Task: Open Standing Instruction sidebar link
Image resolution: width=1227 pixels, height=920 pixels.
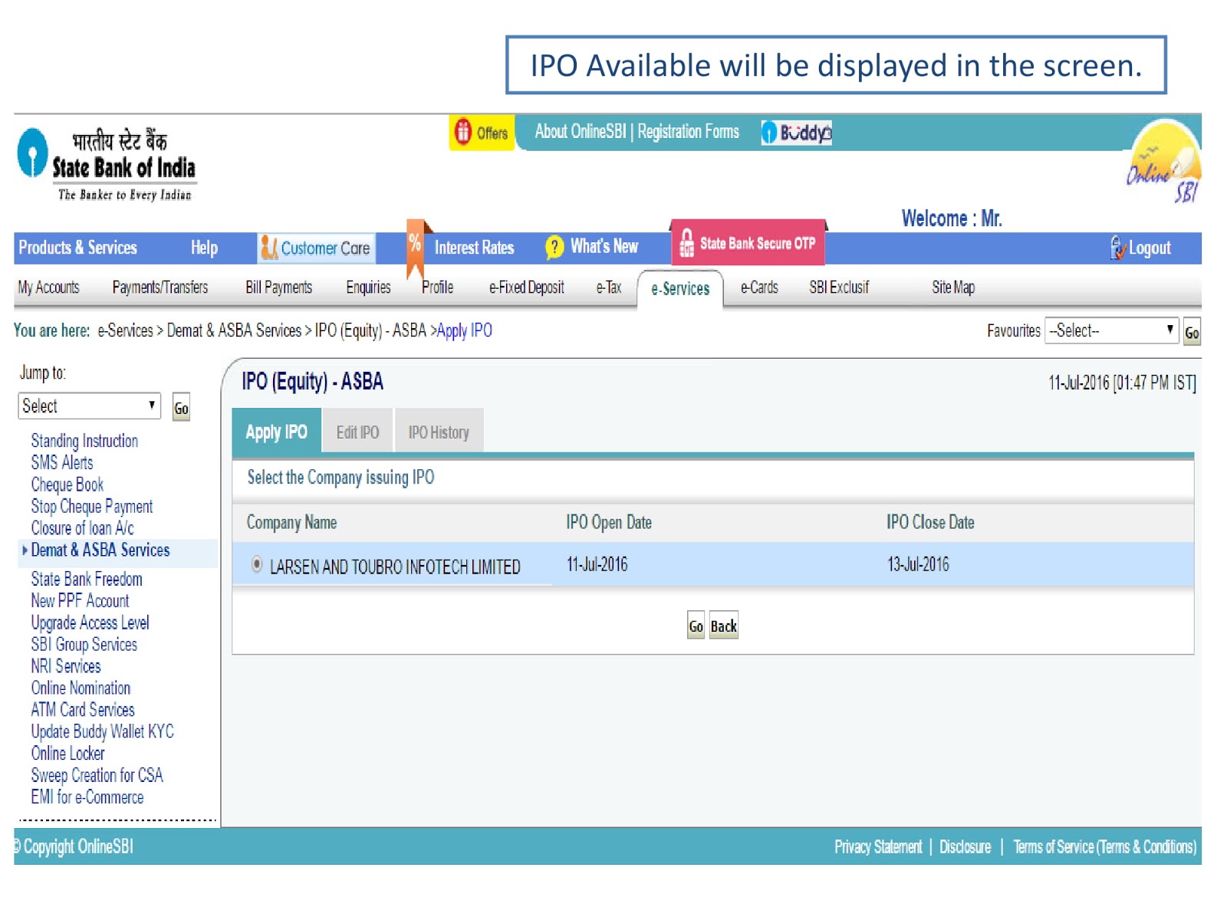Action: pos(84,441)
